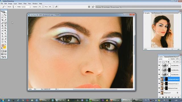Open the brush Opacity arrow in options bar

coord(43,7)
